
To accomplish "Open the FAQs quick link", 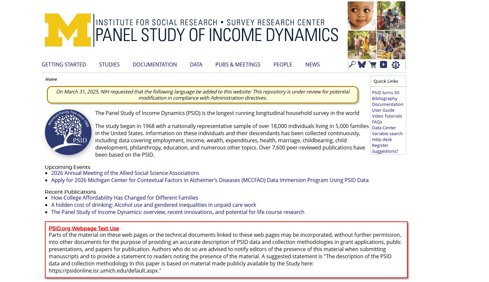I will pos(377,122).
